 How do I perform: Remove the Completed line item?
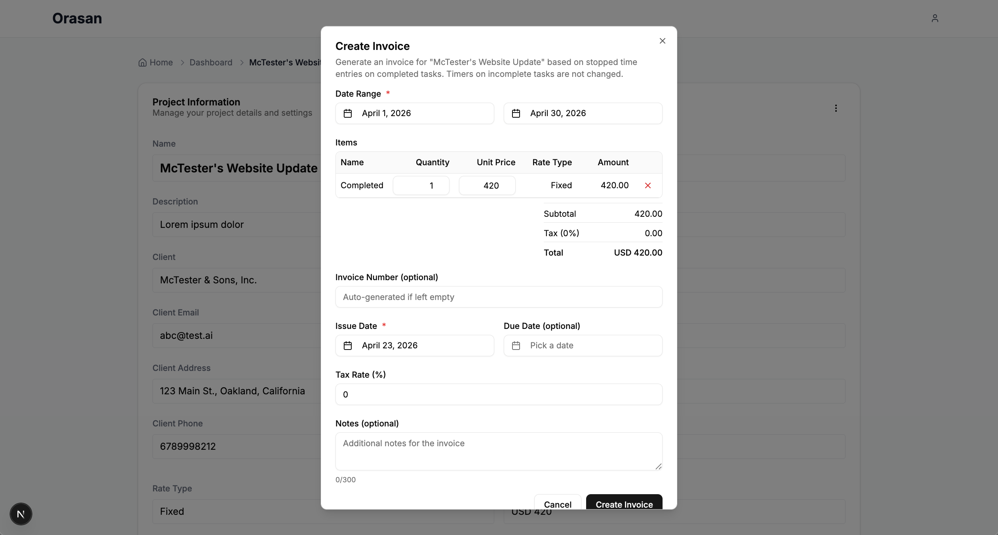648,185
